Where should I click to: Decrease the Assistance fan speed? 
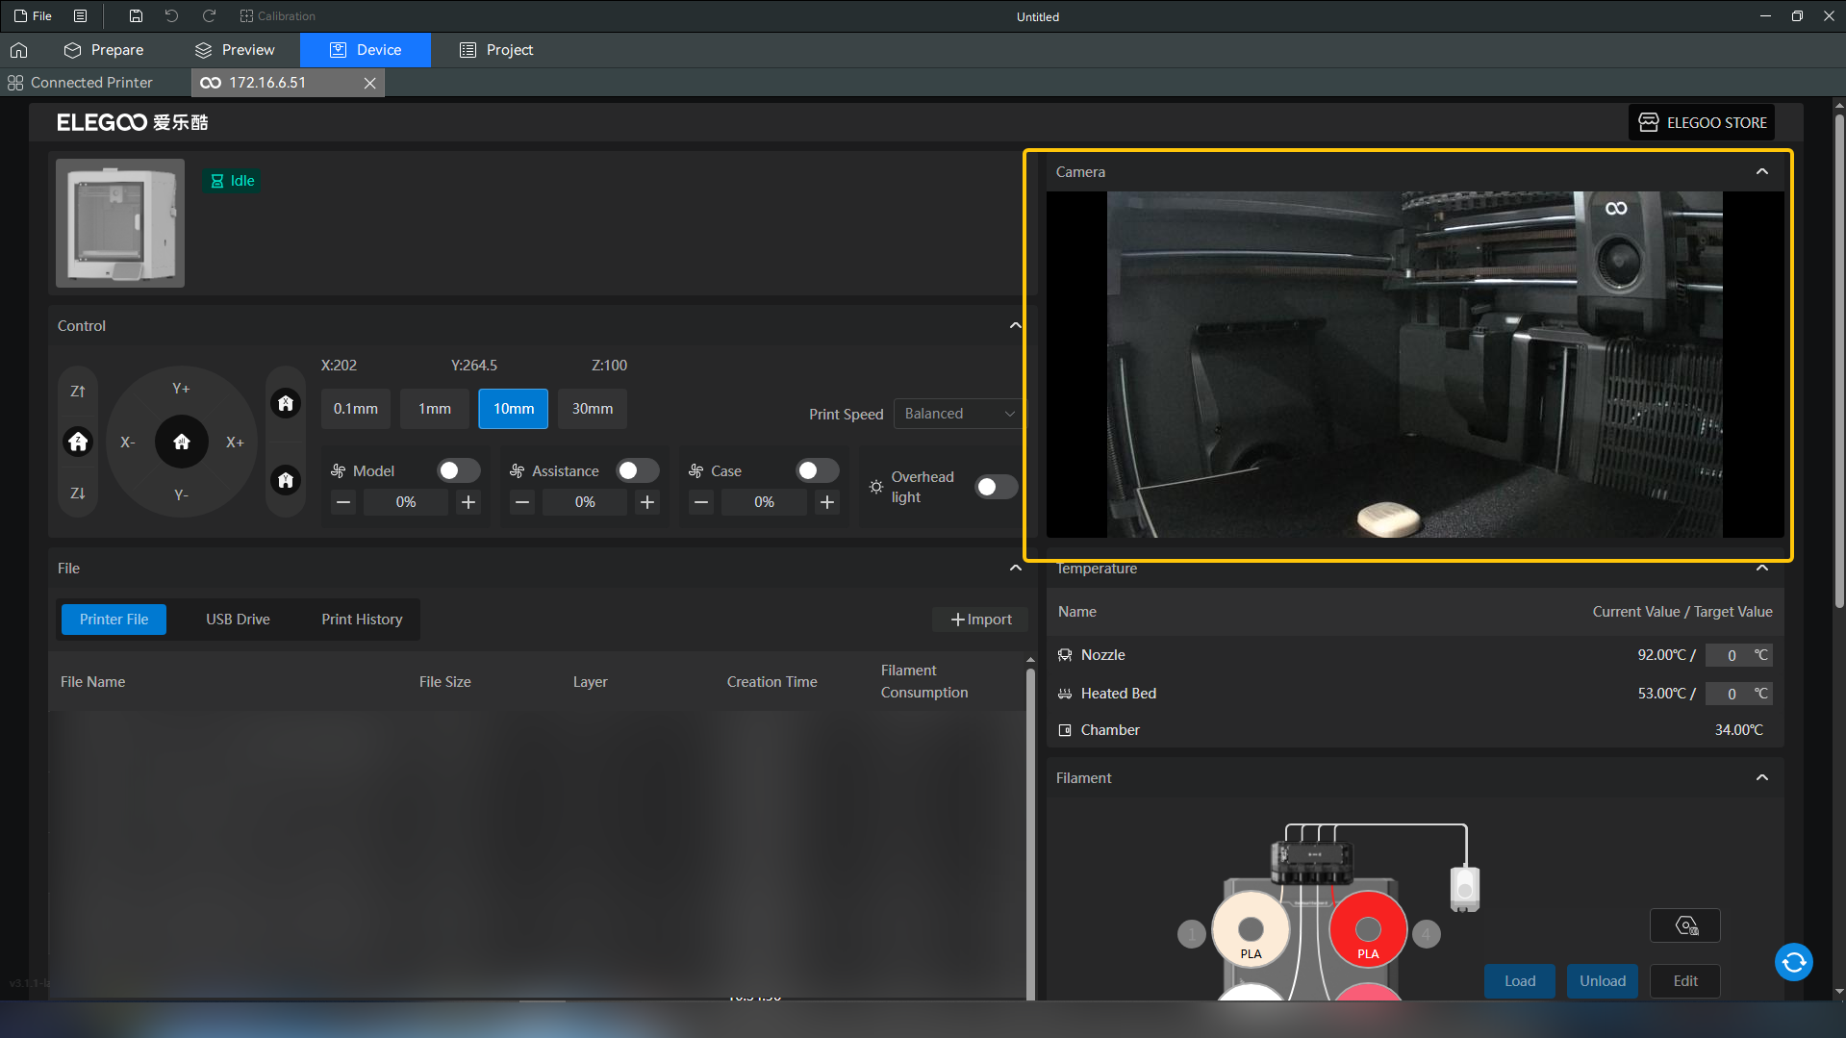522,502
